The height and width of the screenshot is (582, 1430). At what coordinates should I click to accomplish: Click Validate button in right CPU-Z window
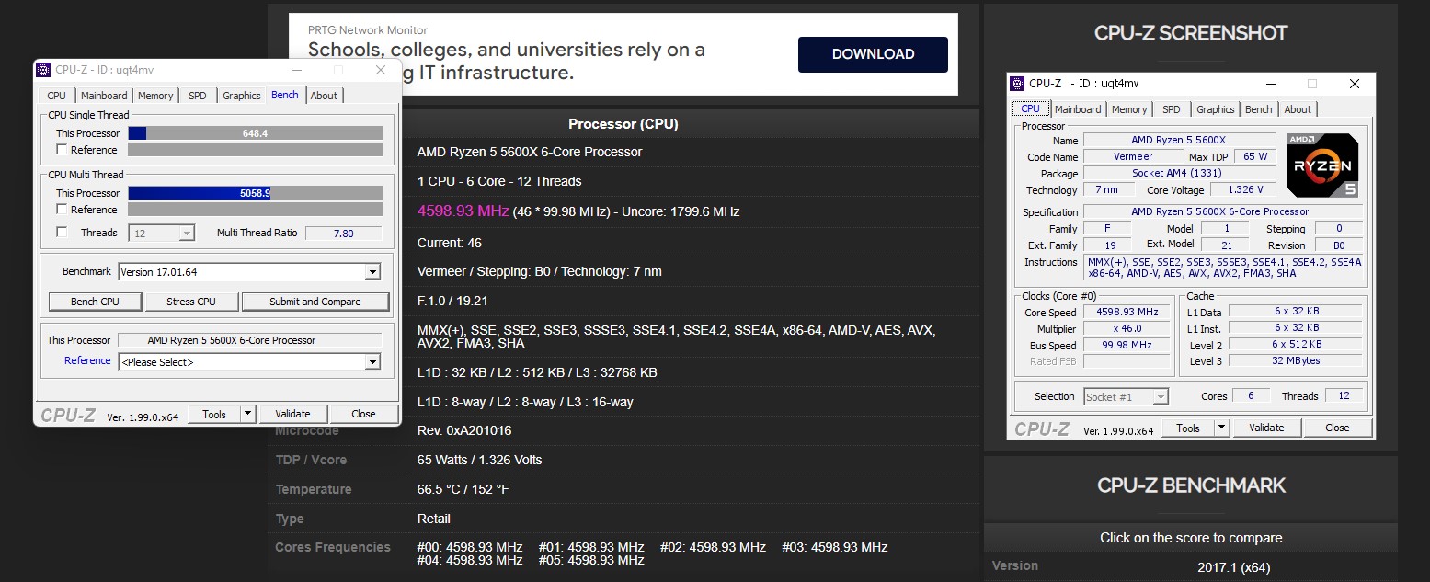tap(1266, 428)
